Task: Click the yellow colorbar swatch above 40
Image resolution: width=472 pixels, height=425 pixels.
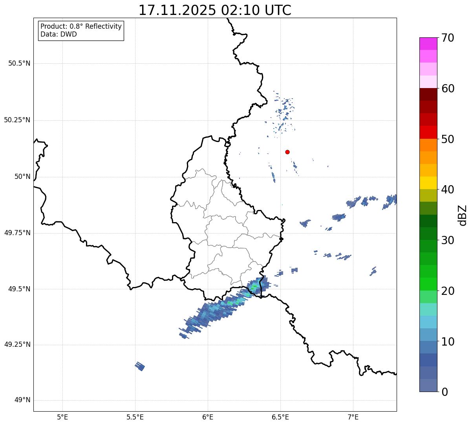Action: click(x=428, y=183)
